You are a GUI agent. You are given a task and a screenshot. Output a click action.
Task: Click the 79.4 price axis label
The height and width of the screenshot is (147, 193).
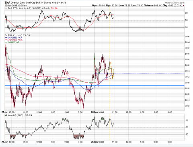pyautogui.click(x=187, y=71)
